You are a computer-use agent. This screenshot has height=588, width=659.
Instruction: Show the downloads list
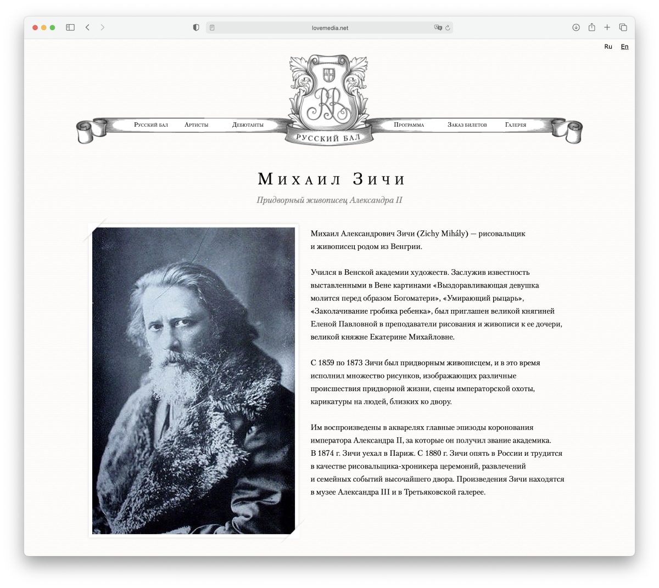tap(576, 27)
